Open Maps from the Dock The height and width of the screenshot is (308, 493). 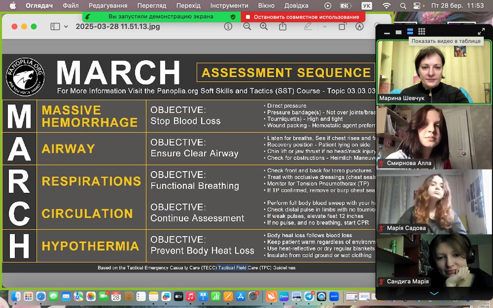point(79,296)
